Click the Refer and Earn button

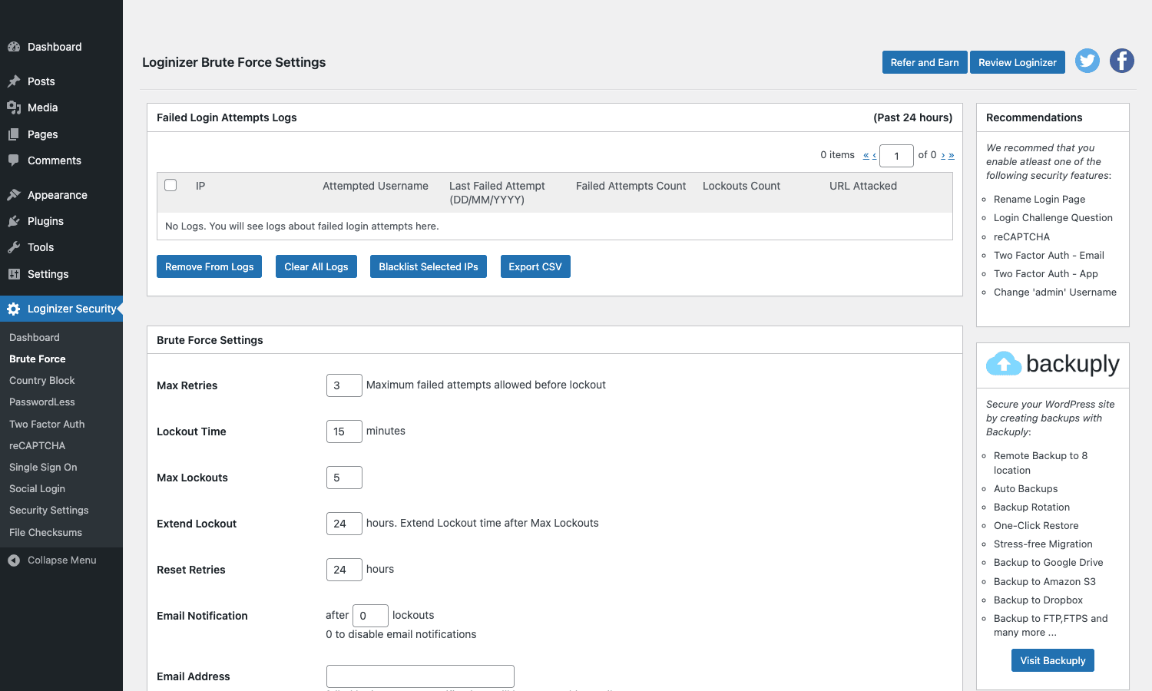click(925, 62)
